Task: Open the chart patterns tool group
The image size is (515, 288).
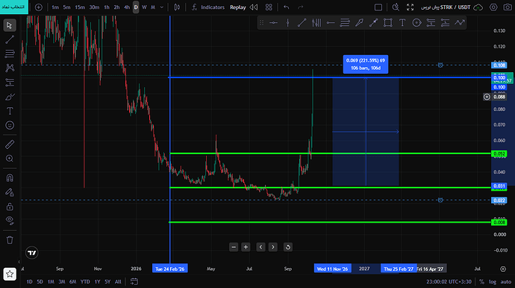Action: 10,68
